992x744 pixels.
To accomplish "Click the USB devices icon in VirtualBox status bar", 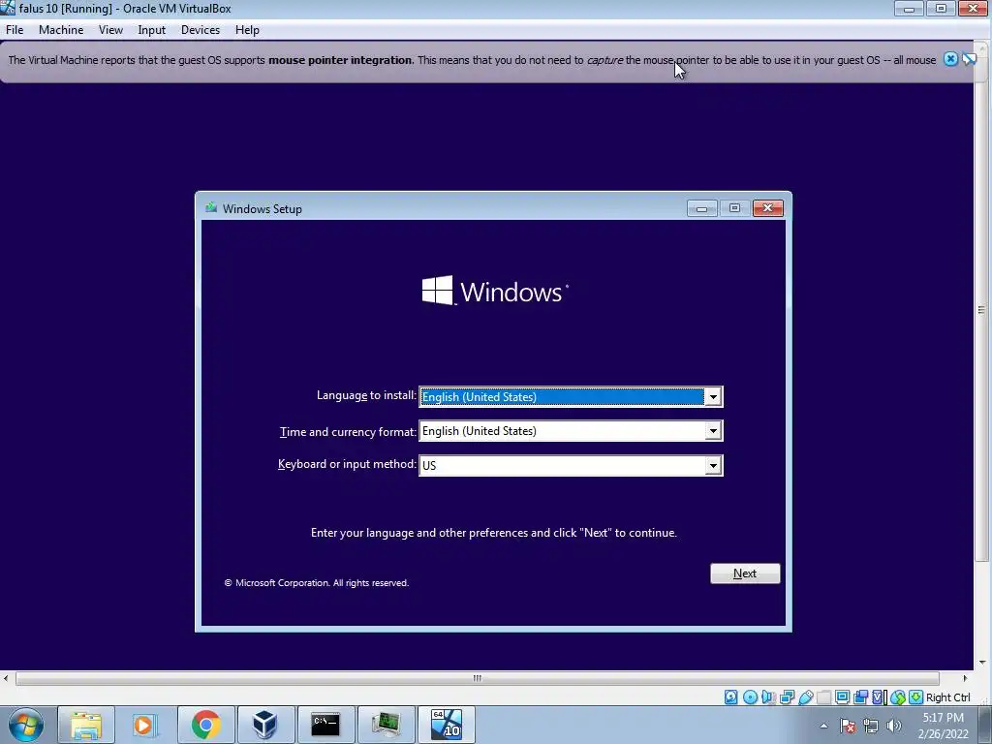I will [805, 697].
